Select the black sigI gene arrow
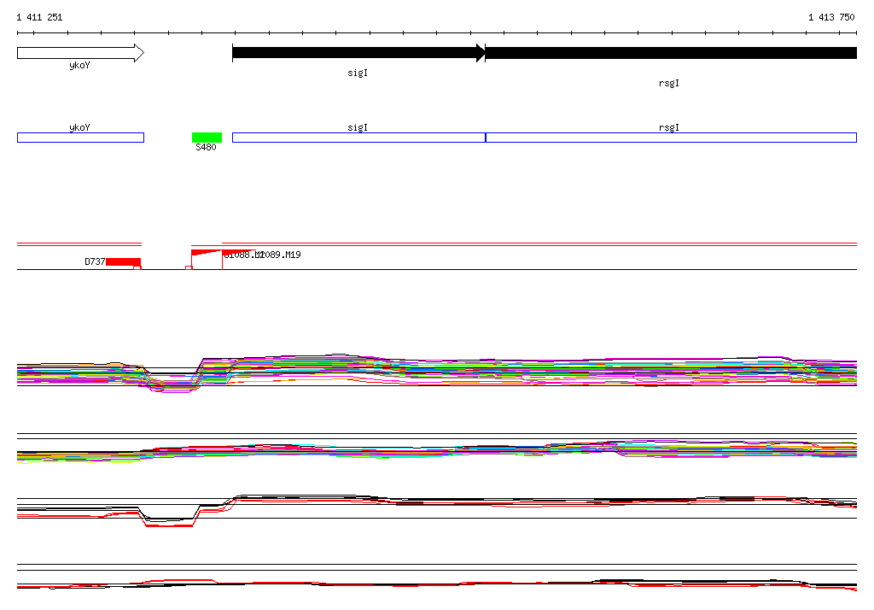The height and width of the screenshot is (610, 874). tap(358, 53)
